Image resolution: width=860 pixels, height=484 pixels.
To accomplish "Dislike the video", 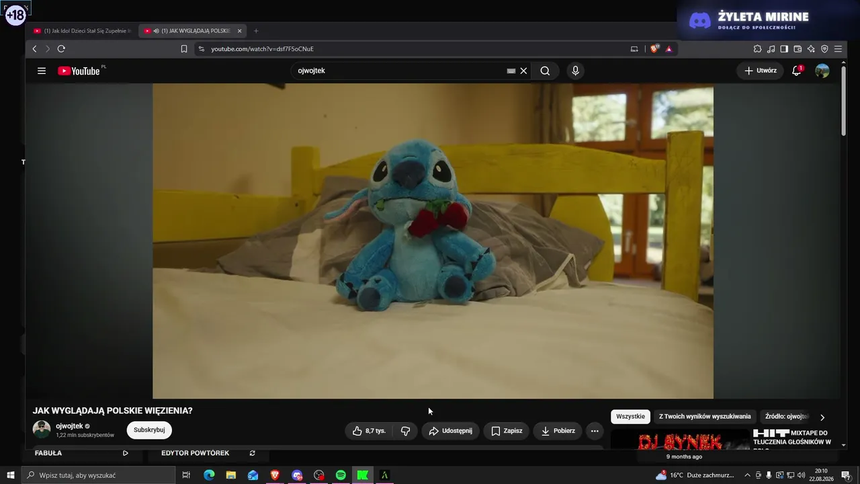I will click(405, 431).
